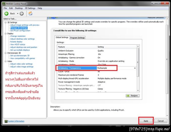Select the Anisotropic filtering row
The height and width of the screenshot is (132, 171).
coord(97,54)
